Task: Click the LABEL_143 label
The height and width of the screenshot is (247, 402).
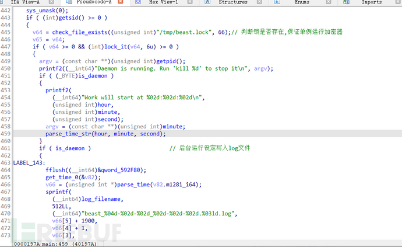Action: pyautogui.click(x=29, y=163)
